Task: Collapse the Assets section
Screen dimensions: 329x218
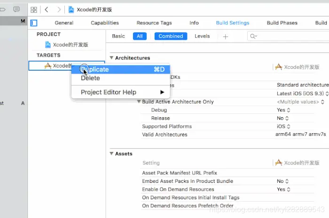Action: pos(111,154)
